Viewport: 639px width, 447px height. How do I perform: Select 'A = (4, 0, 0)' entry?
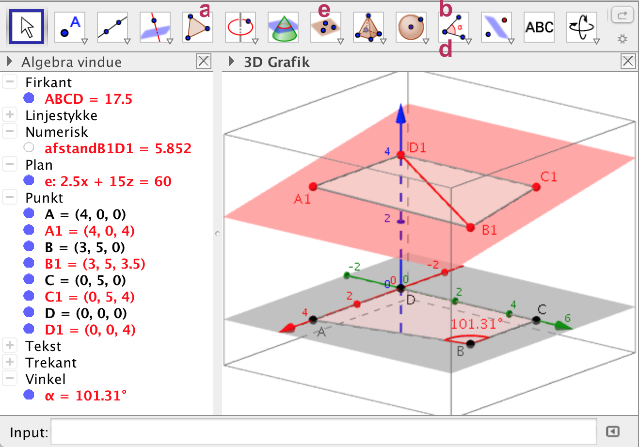85,214
